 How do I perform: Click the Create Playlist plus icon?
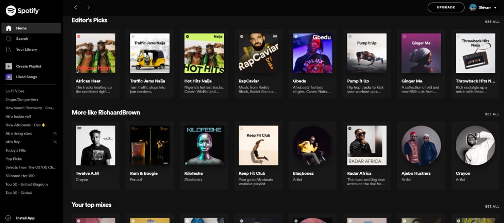pyautogui.click(x=9, y=66)
